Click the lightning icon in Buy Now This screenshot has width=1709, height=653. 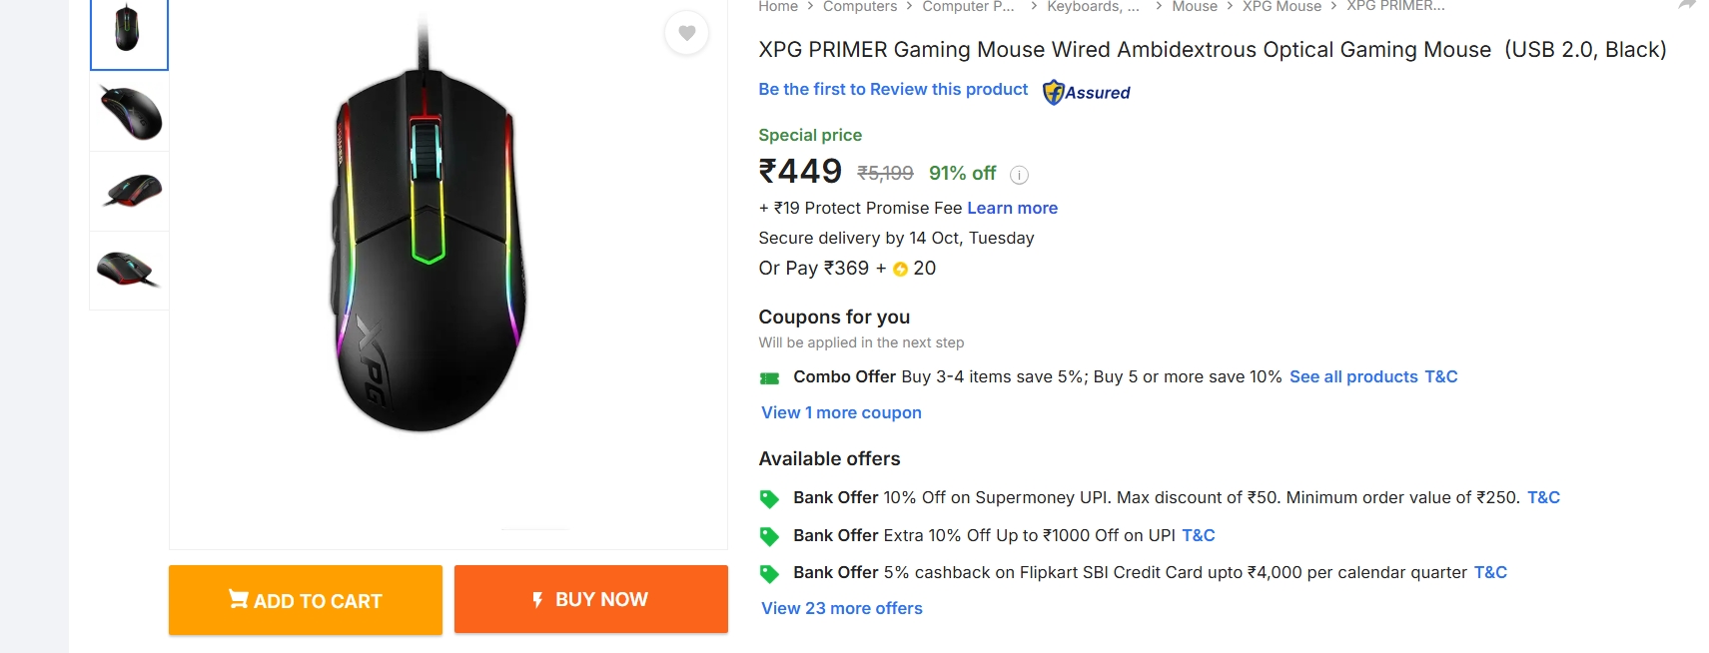[x=536, y=598]
